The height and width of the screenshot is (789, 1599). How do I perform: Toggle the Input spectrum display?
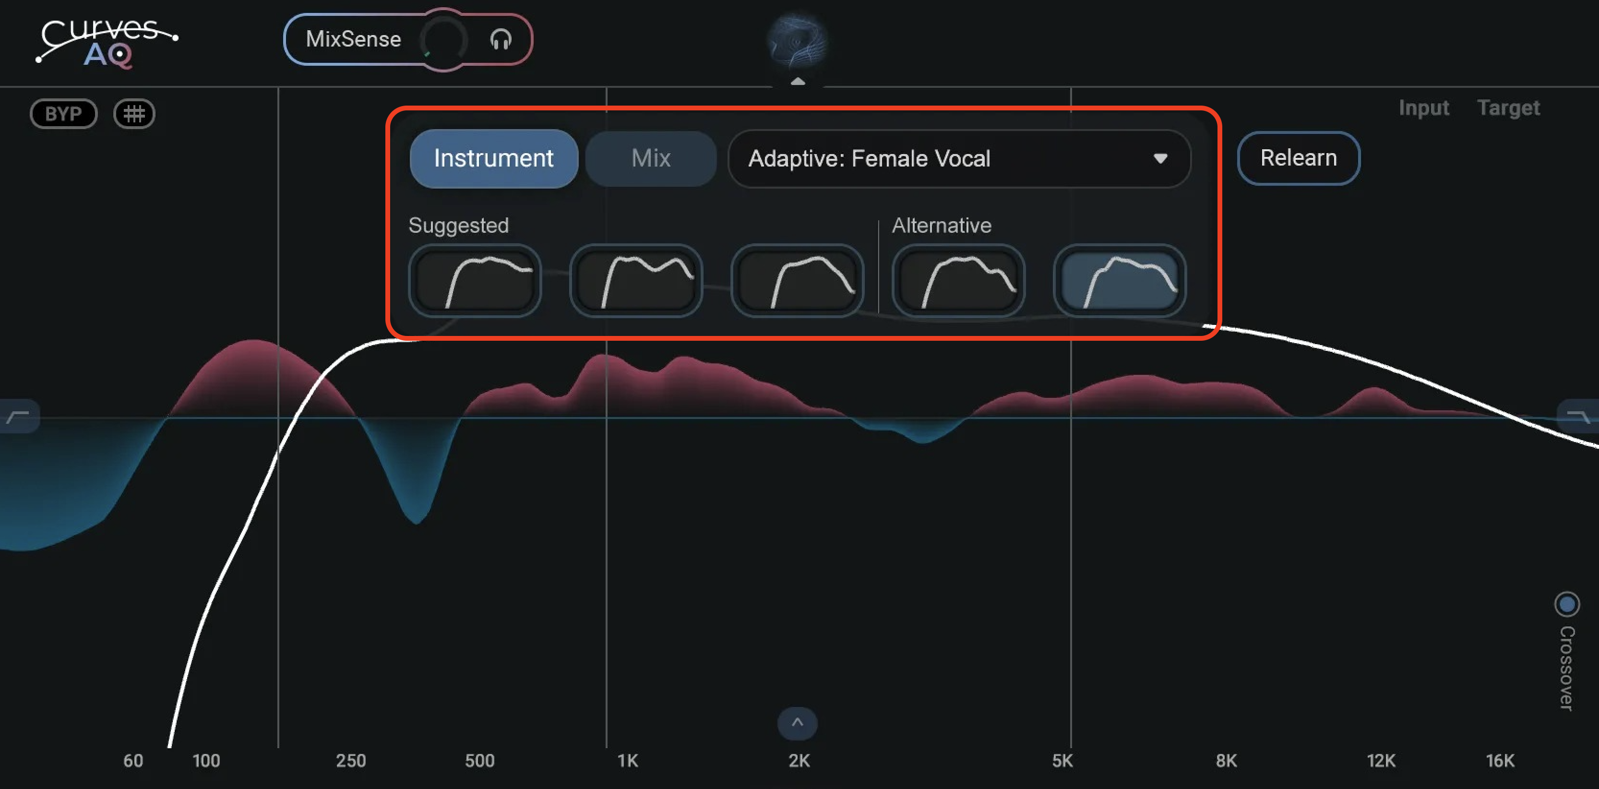click(1423, 108)
